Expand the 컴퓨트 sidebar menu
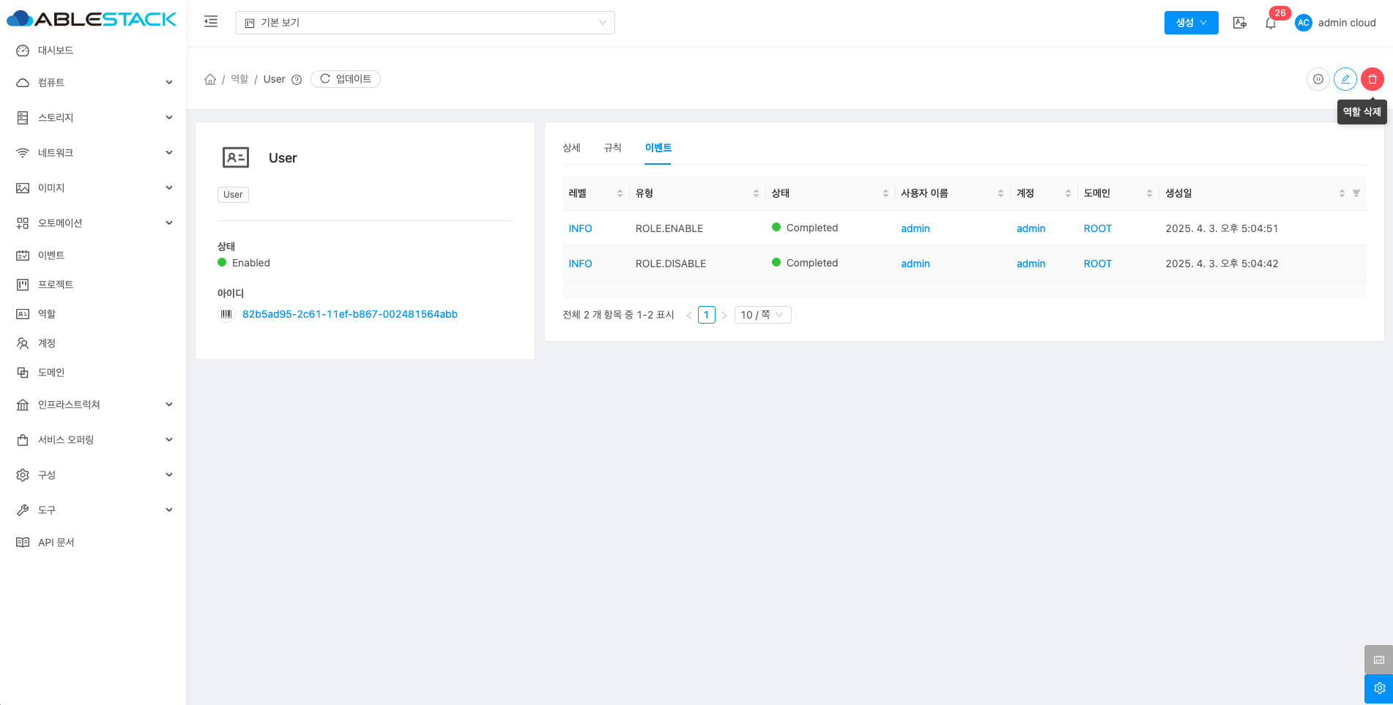This screenshot has width=1393, height=705. tap(92, 83)
